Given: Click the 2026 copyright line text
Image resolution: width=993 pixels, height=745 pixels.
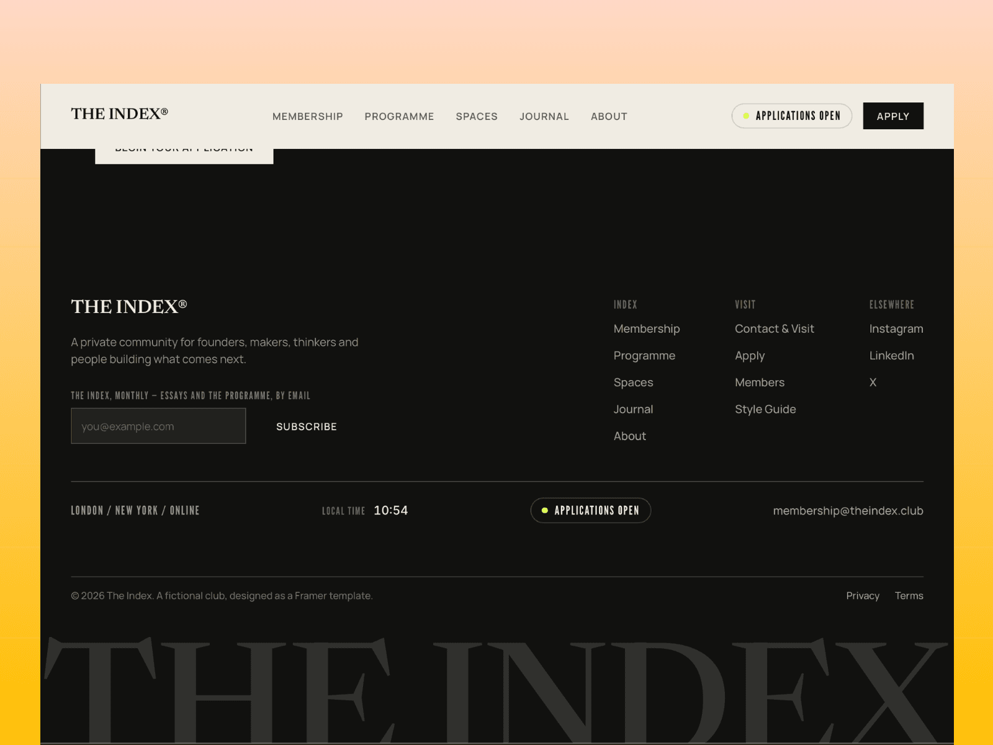Looking at the screenshot, I should click(222, 595).
